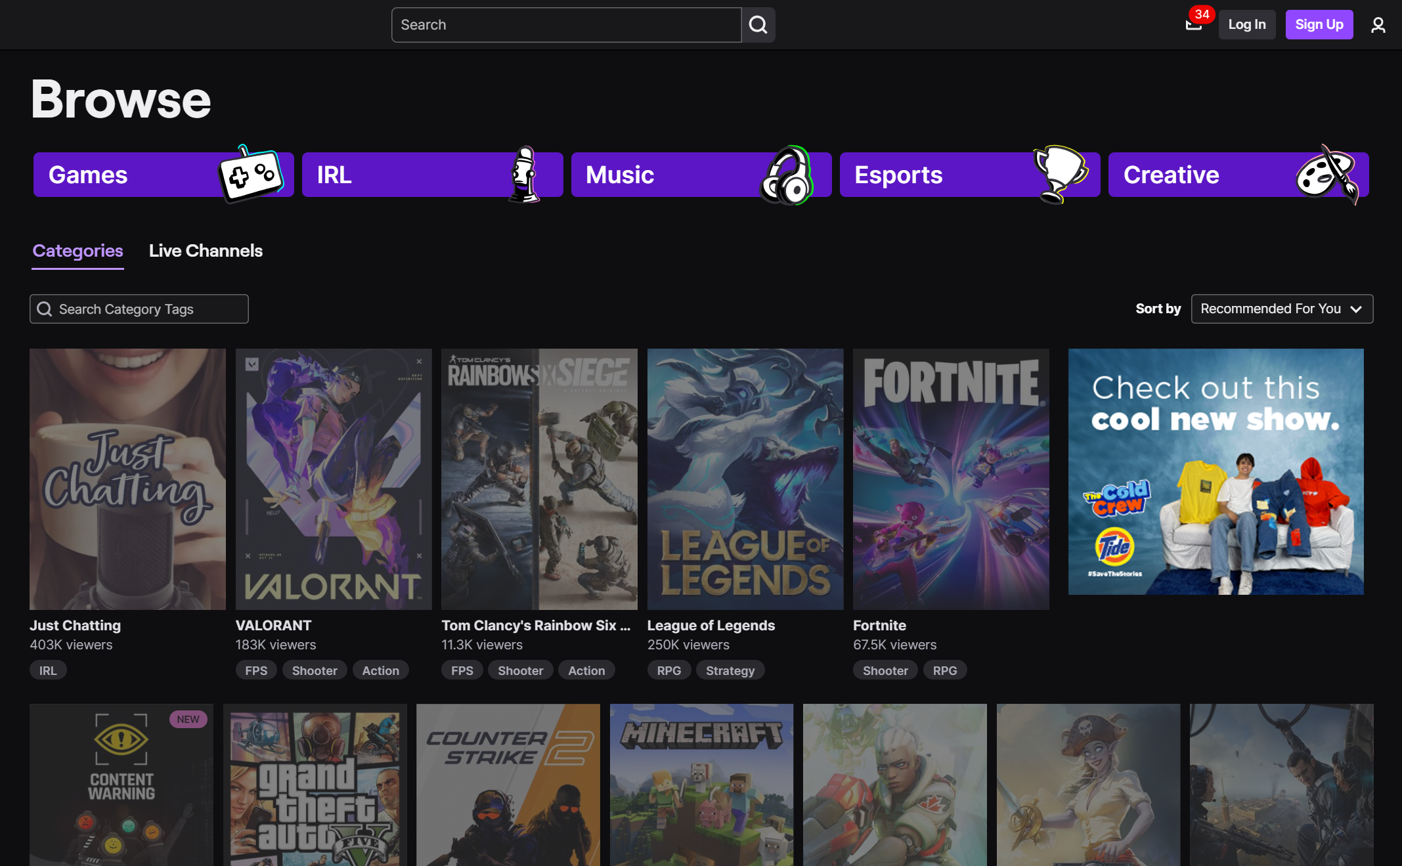Open the Minecraft cover art

tap(702, 785)
